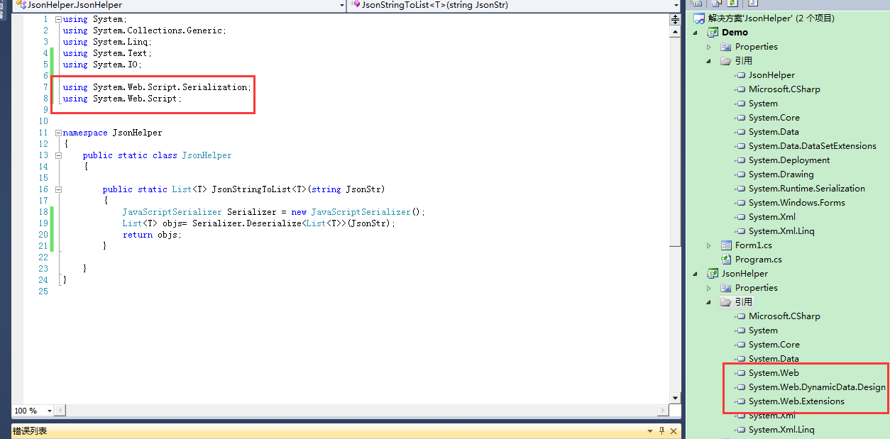890x439 pixels.
Task: Click the C# project icon beside Demo
Action: (713, 33)
